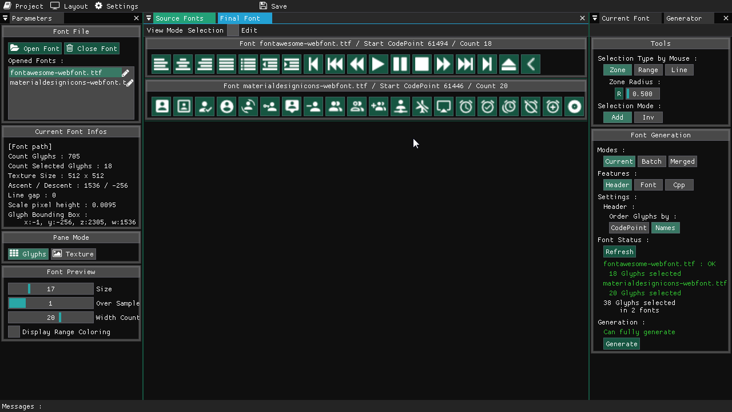Select the align-left glyph from fontawesome-webfont

pos(161,64)
